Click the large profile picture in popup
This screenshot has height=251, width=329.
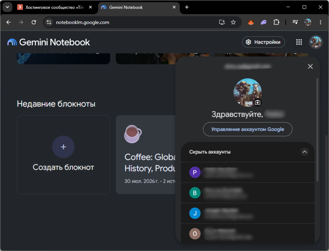click(248, 92)
